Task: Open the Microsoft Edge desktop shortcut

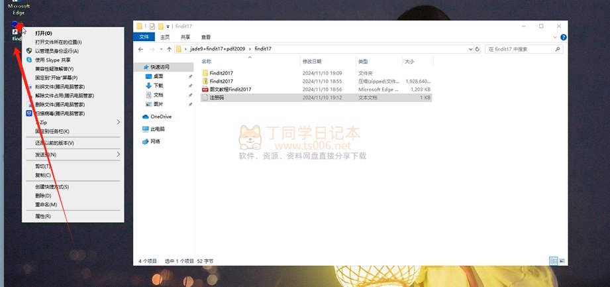Action: point(19,9)
